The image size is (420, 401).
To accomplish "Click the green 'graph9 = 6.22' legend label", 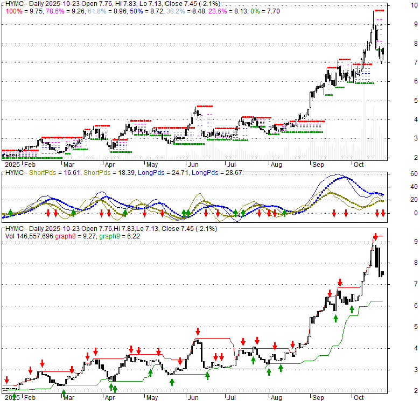I will [120, 236].
